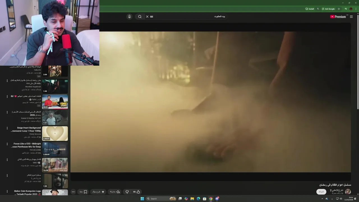The image size is (359, 202).
Task: Click the title Beige Heart Background
Action: pyautogui.click(x=29, y=128)
